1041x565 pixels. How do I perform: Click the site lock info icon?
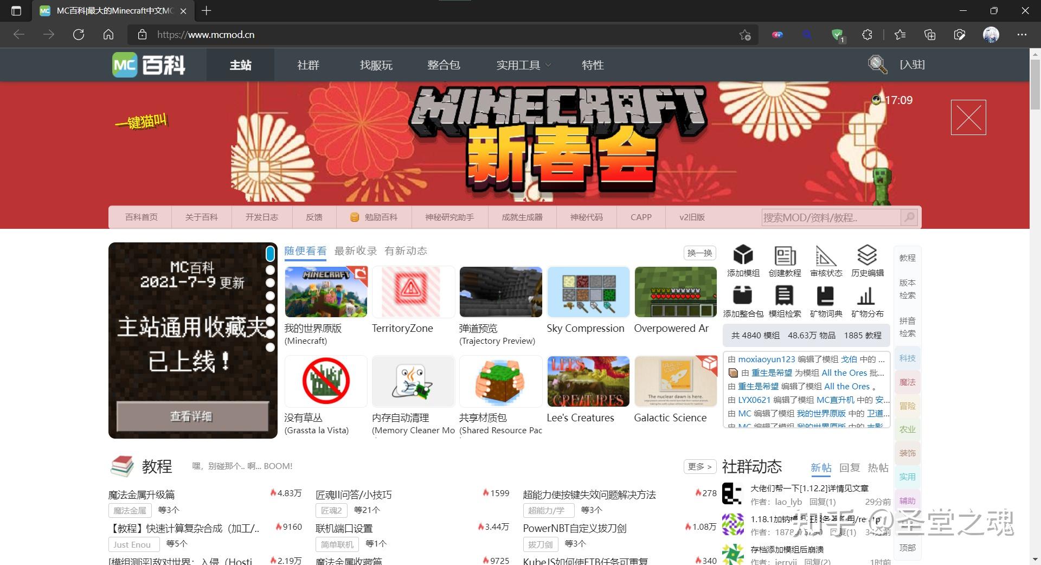pos(142,35)
